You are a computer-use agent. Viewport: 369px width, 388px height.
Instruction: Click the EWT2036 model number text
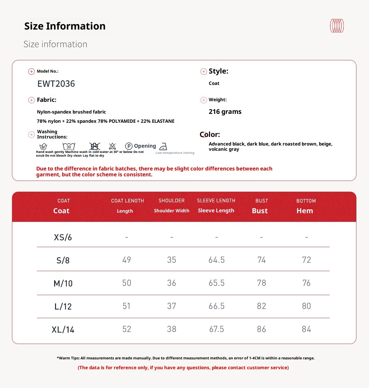[x=56, y=84]
